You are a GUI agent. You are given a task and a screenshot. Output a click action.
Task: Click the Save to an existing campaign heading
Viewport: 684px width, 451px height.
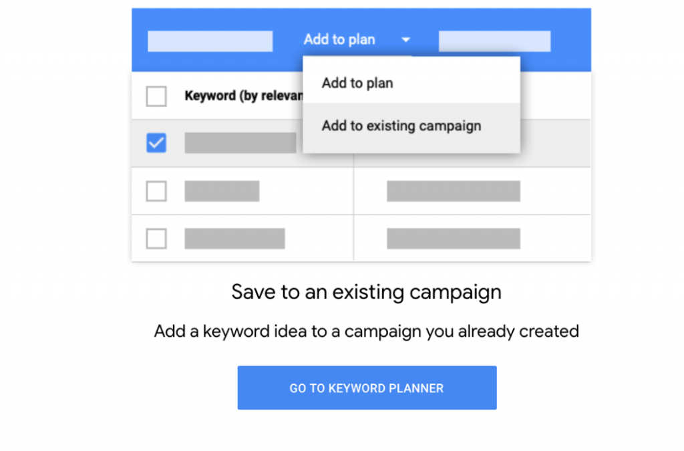coord(366,293)
